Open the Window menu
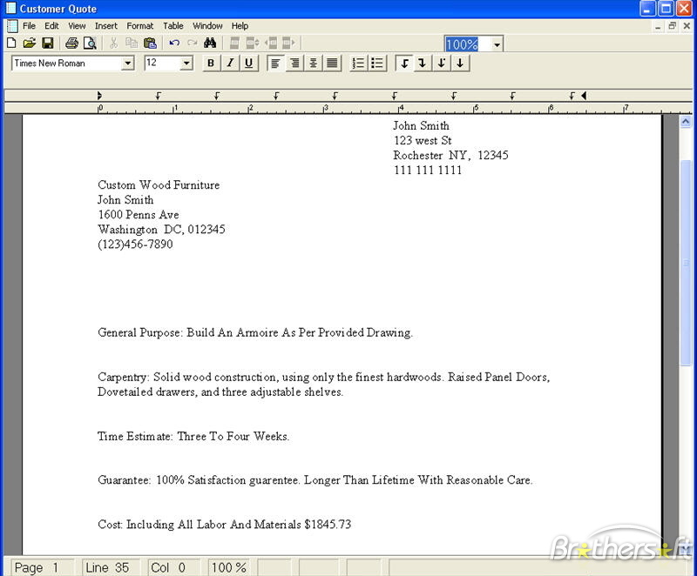Screen dimensions: 697x576 click(207, 26)
